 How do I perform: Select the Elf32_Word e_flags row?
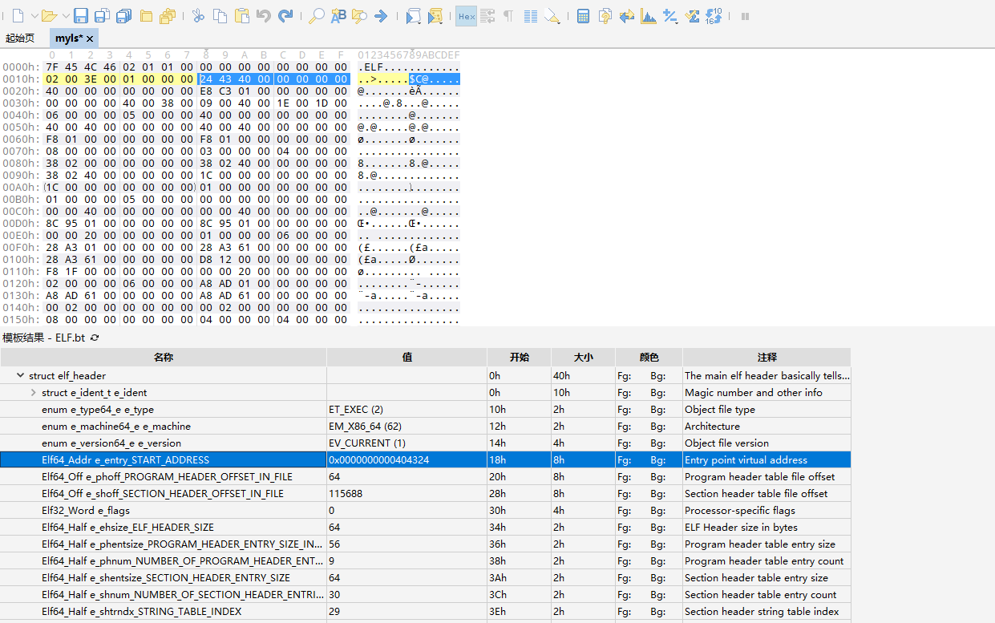click(x=426, y=510)
